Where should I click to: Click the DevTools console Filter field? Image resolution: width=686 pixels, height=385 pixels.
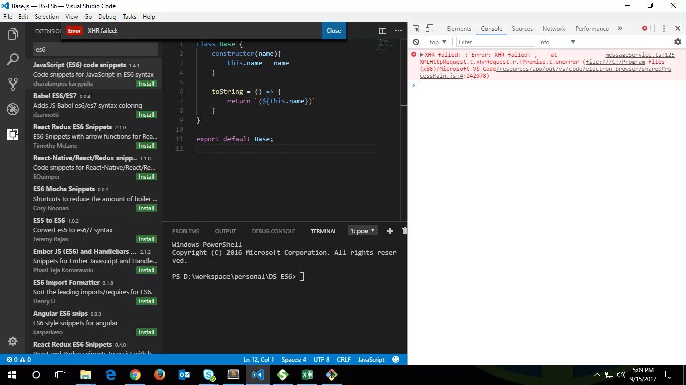[495, 42]
